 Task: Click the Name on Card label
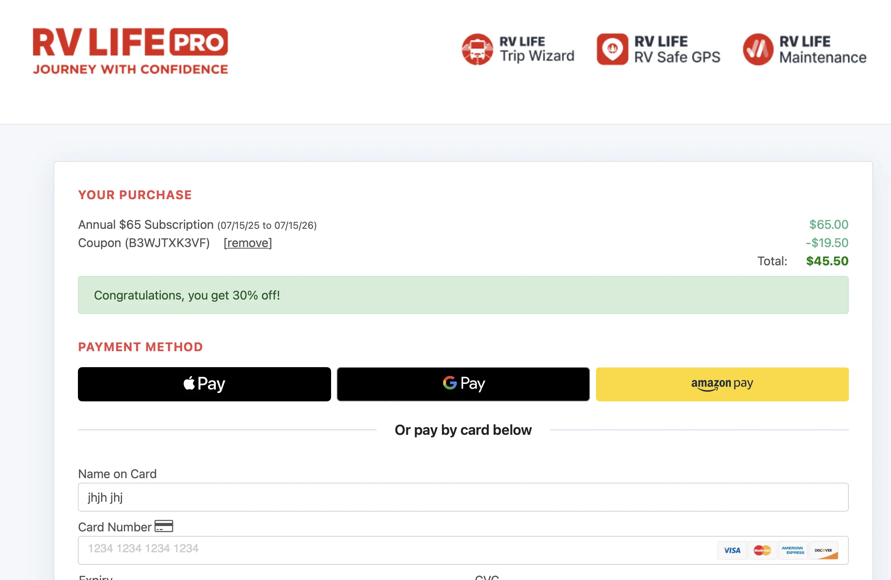pyautogui.click(x=117, y=474)
